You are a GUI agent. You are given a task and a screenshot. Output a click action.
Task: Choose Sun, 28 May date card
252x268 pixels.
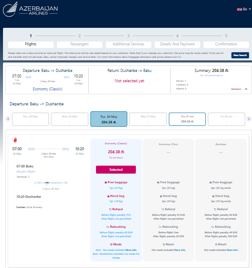pyautogui.click(x=30, y=119)
